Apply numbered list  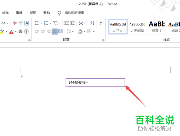tap(46, 23)
